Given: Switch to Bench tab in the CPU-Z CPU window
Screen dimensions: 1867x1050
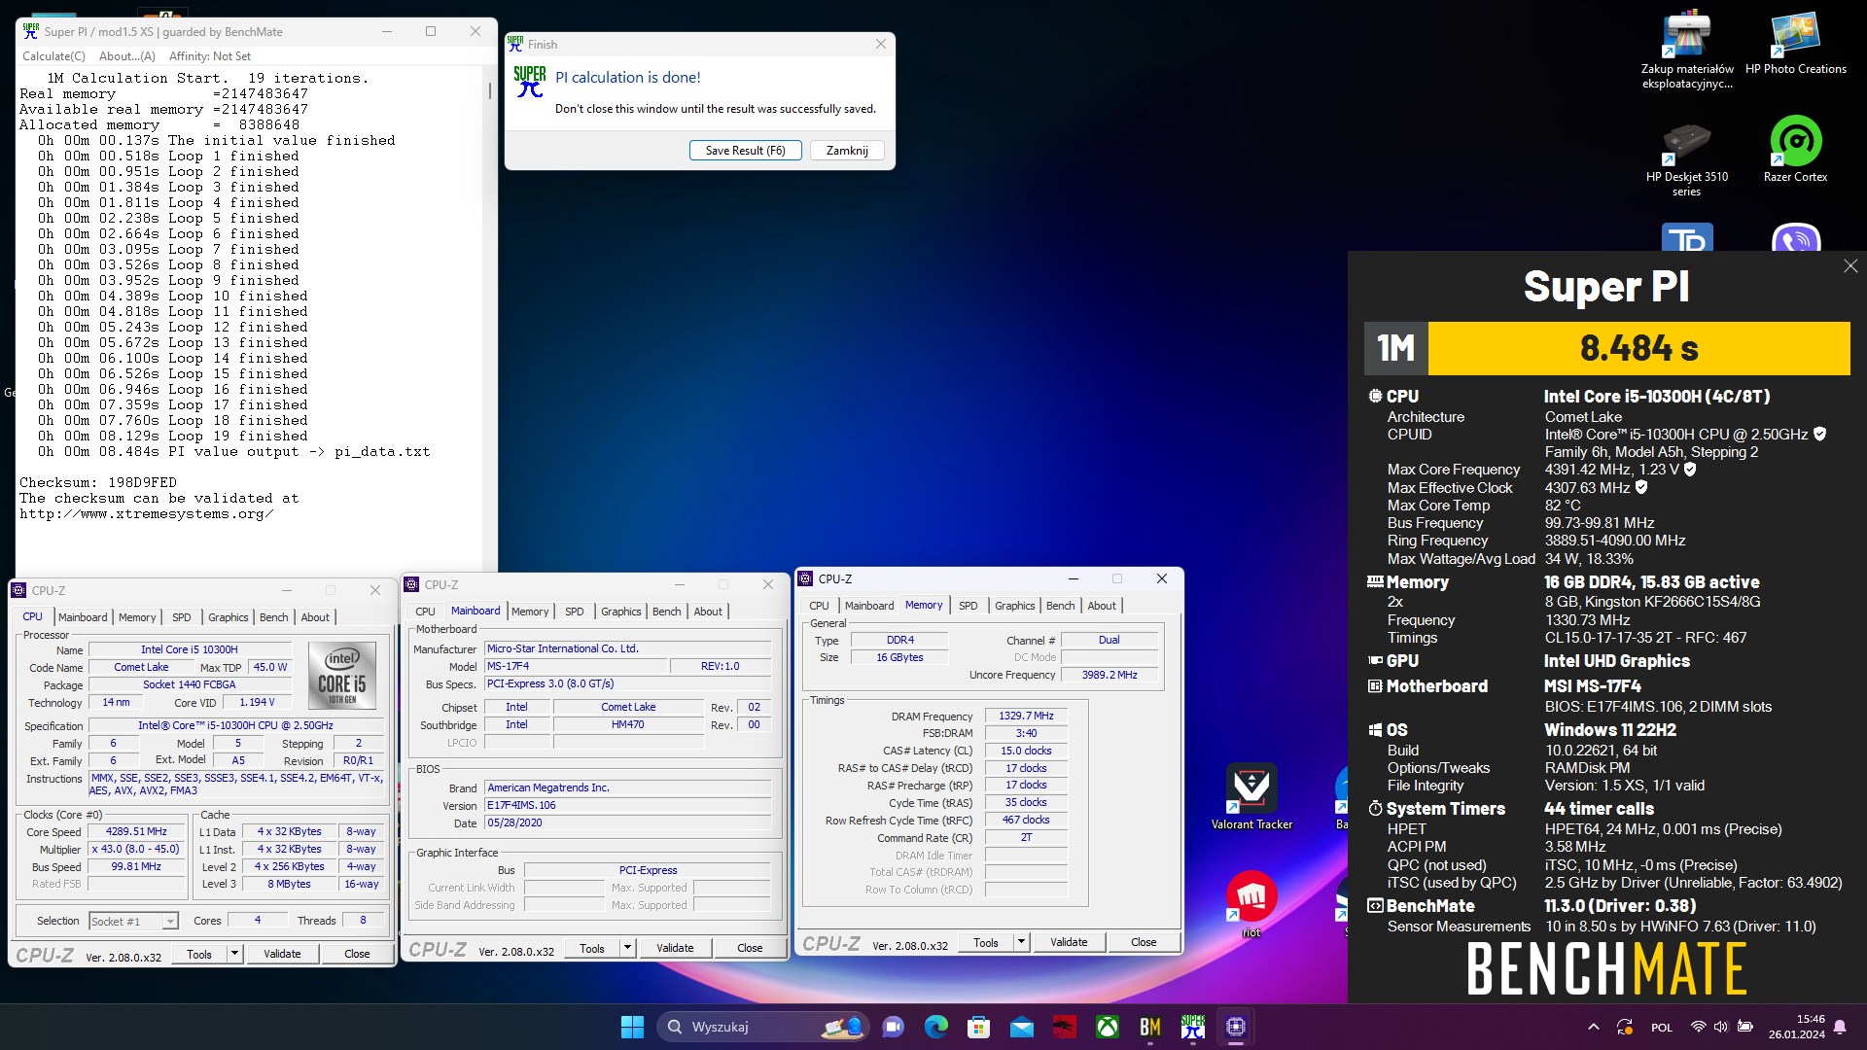Looking at the screenshot, I should 273,617.
